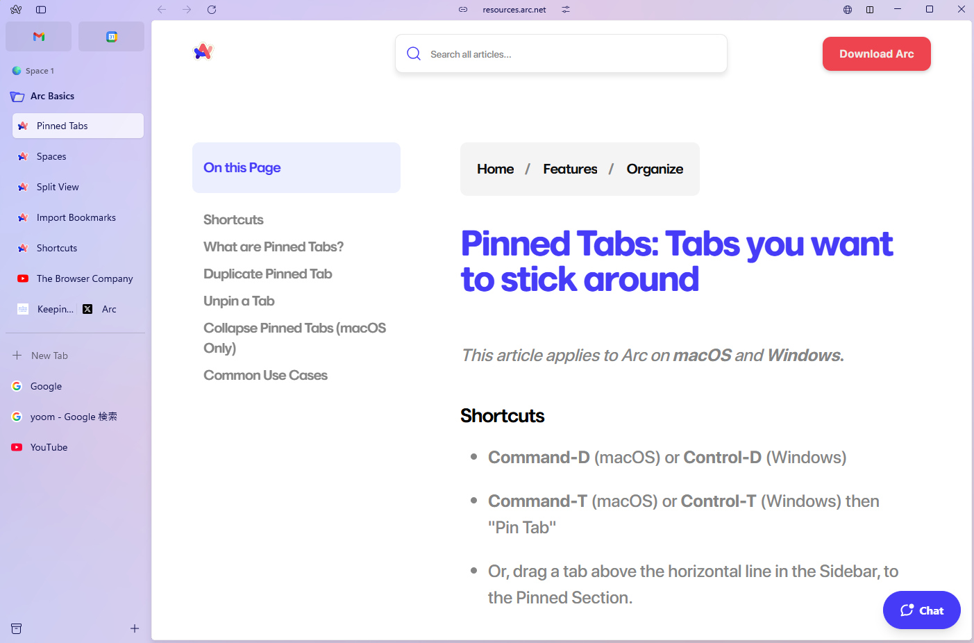Open the Import Bookmarks pinned tab
Screen dimensions: 974x643
pos(78,217)
